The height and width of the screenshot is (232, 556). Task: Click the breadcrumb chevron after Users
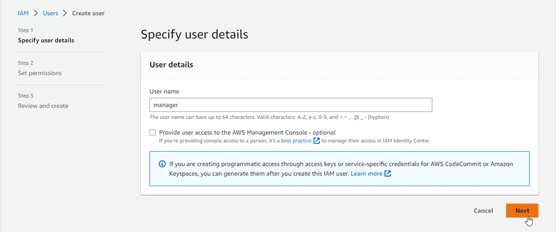pyautogui.click(x=65, y=13)
